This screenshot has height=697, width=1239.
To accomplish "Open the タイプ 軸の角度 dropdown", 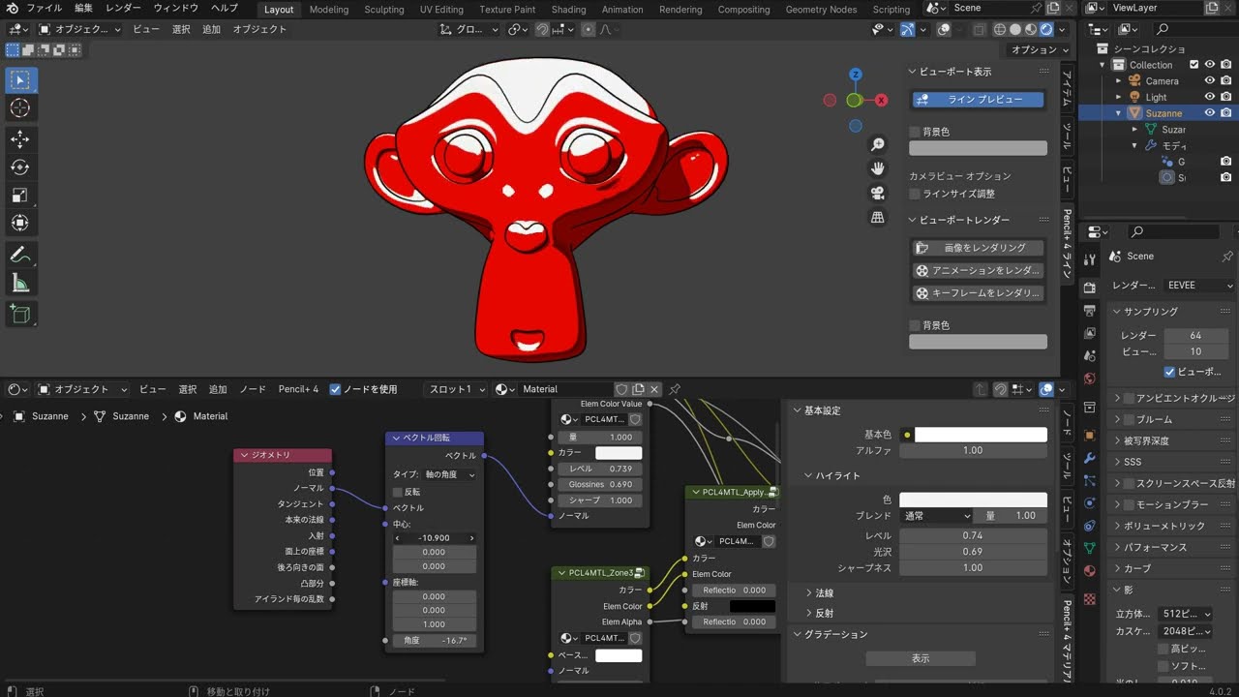I will click(x=449, y=475).
